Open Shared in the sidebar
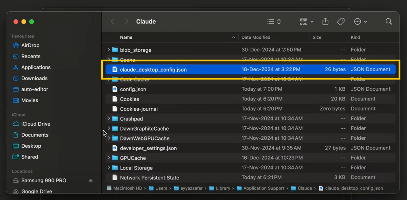Screen dimensions: 407x200 pos(30,157)
